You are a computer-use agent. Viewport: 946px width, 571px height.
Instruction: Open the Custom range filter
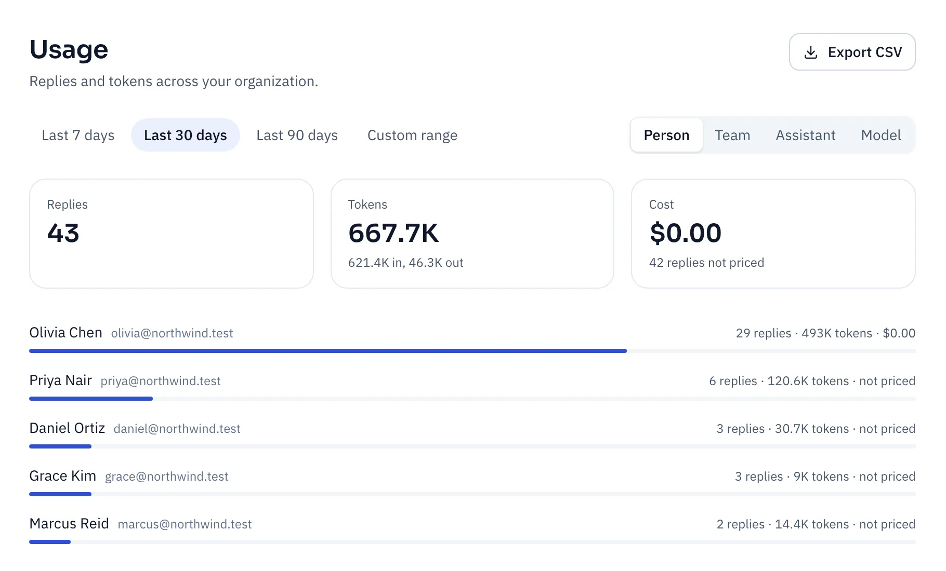[x=412, y=135]
